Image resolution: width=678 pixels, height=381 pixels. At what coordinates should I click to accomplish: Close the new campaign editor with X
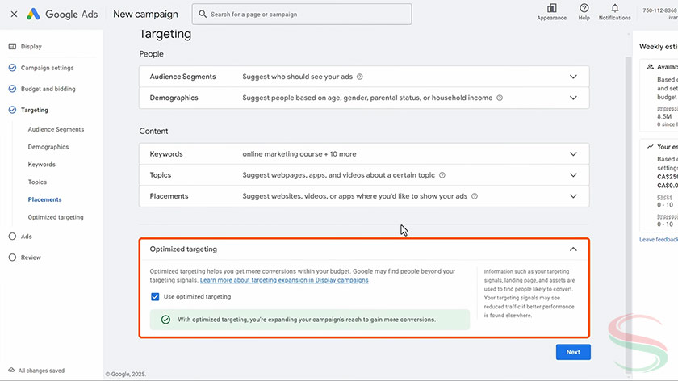[x=14, y=14]
